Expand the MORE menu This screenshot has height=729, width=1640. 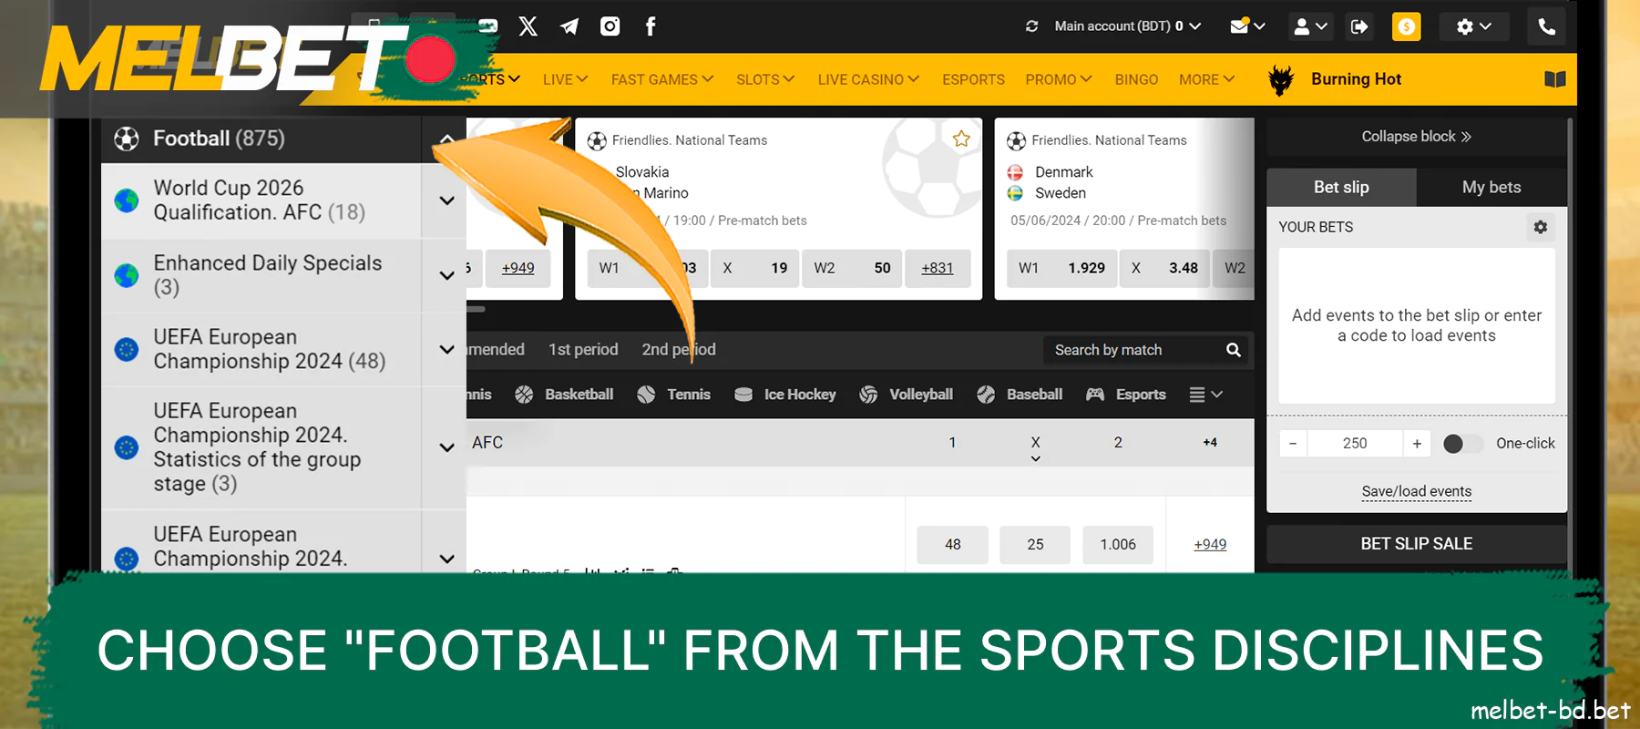click(x=1206, y=79)
